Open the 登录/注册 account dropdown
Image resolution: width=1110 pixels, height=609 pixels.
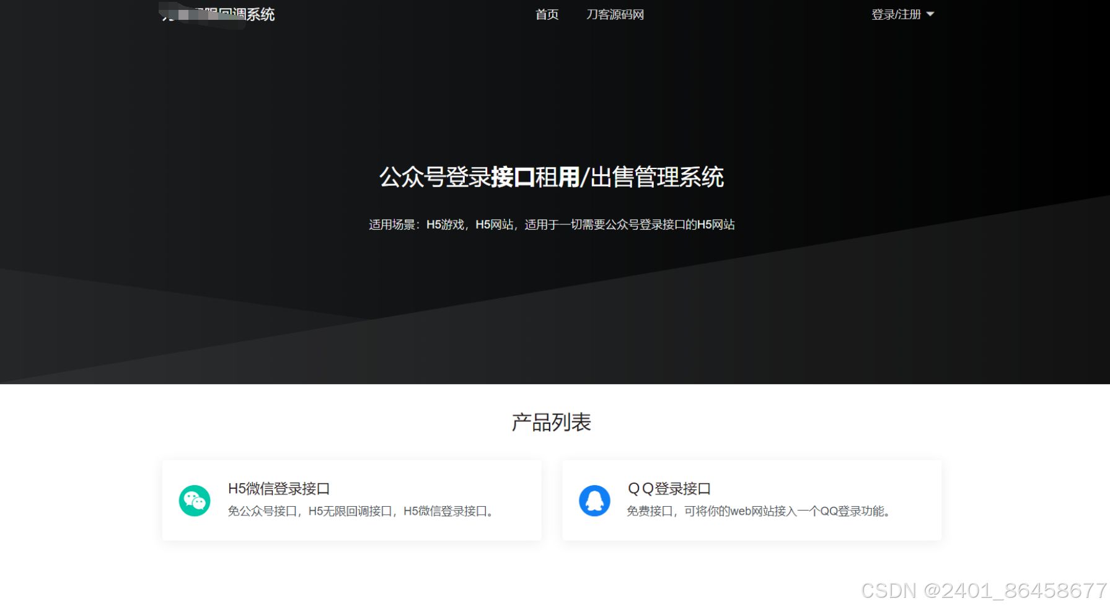(897, 14)
